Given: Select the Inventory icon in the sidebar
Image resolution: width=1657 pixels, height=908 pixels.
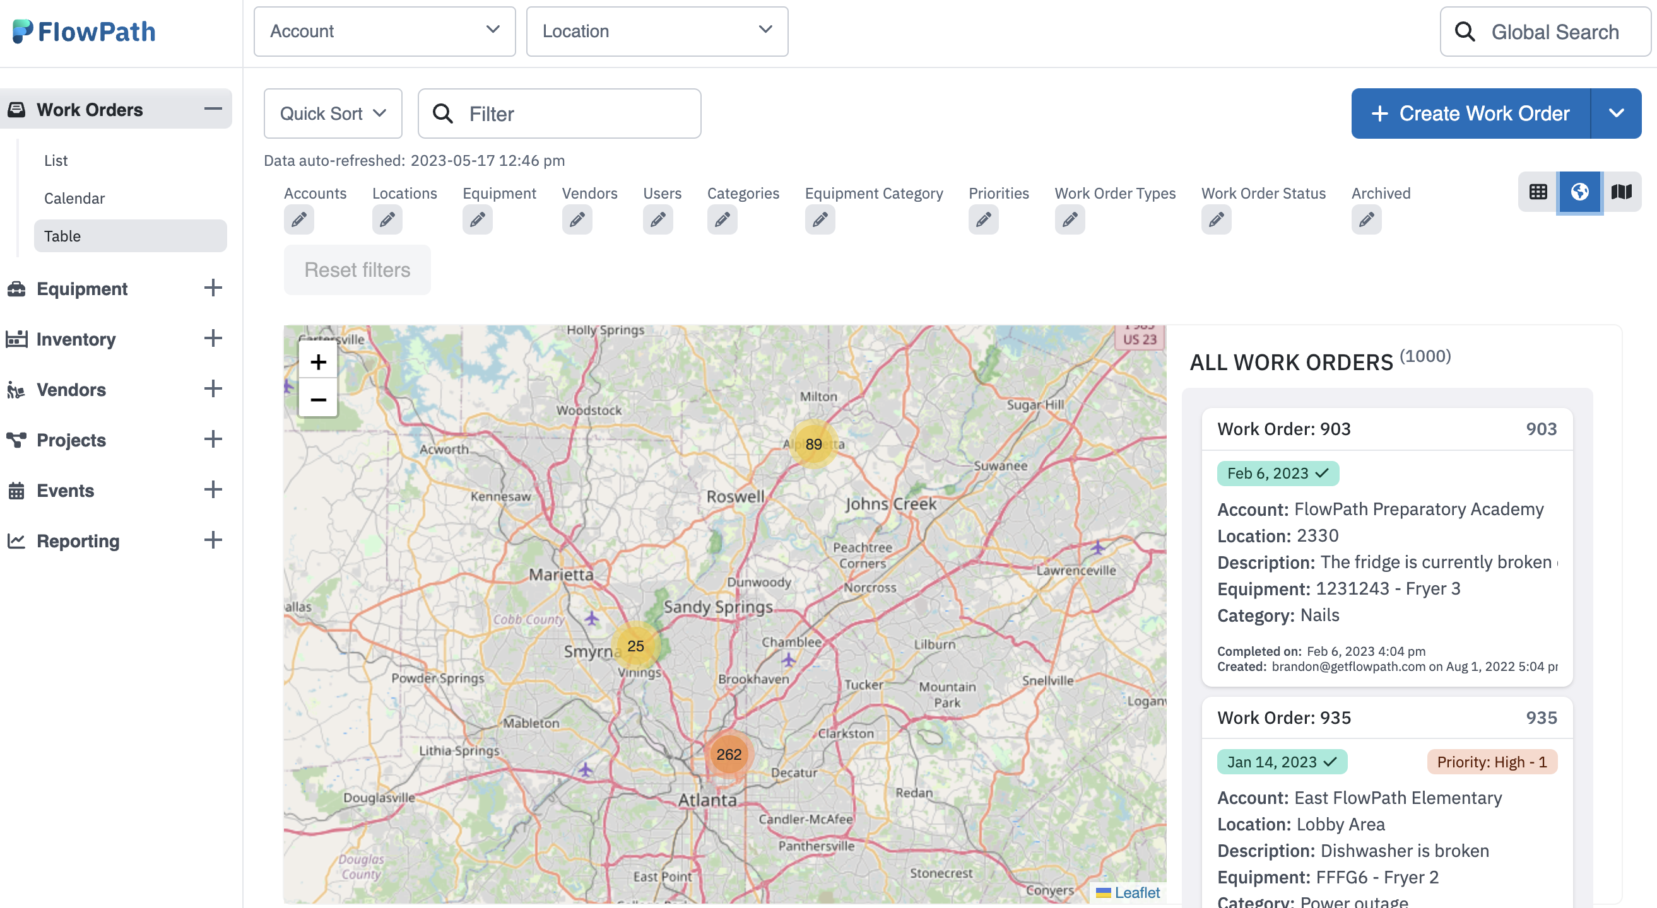Looking at the screenshot, I should (17, 339).
